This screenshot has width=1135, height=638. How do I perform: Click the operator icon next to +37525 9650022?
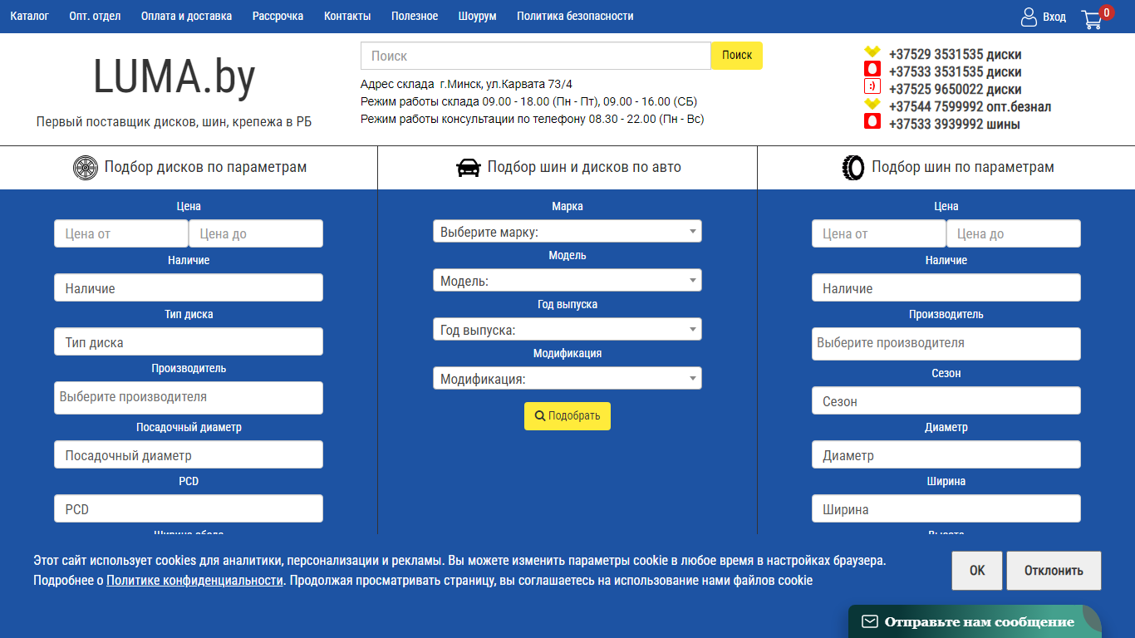pyautogui.click(x=872, y=86)
